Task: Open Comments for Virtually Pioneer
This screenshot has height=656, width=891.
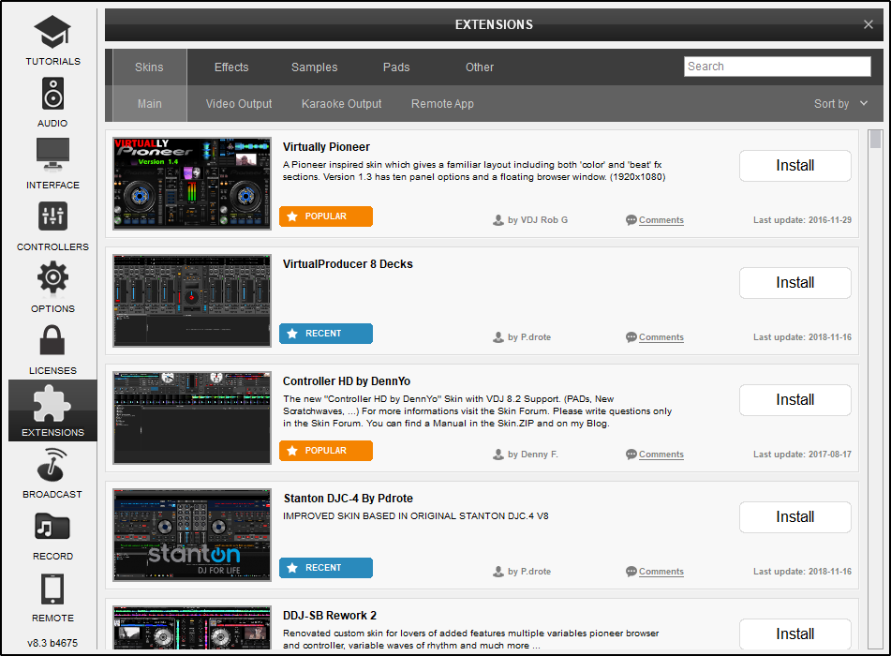Action: pos(661,220)
